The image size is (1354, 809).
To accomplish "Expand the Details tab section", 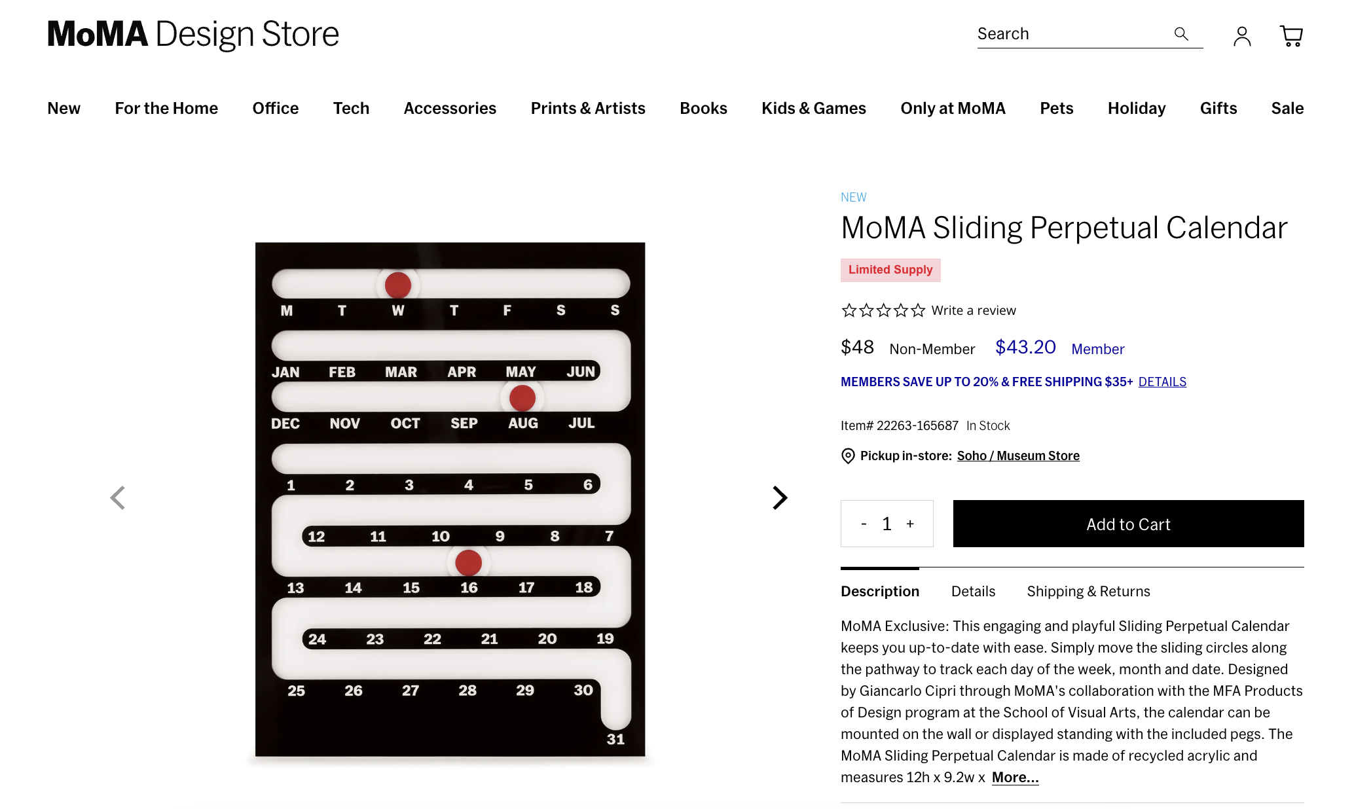I will click(973, 590).
